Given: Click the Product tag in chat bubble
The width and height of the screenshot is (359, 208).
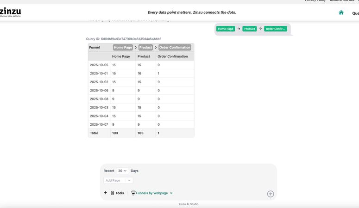Looking at the screenshot, I should click(250, 29).
